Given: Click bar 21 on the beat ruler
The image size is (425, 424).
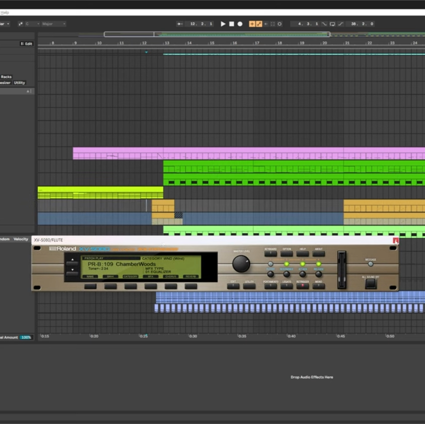Looking at the screenshot, I should click(347, 43).
